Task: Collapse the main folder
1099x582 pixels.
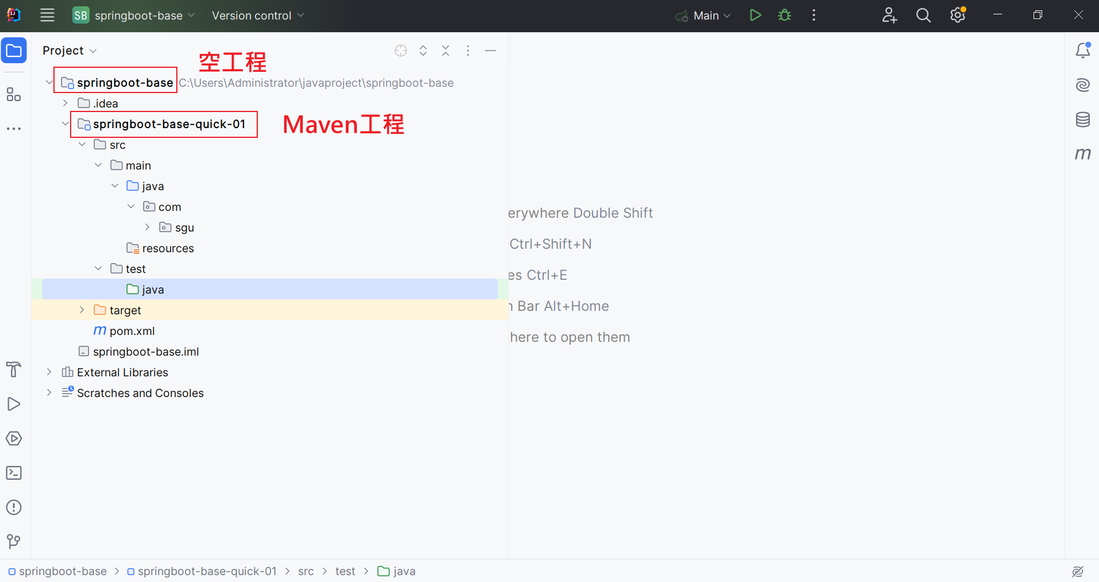Action: [98, 165]
